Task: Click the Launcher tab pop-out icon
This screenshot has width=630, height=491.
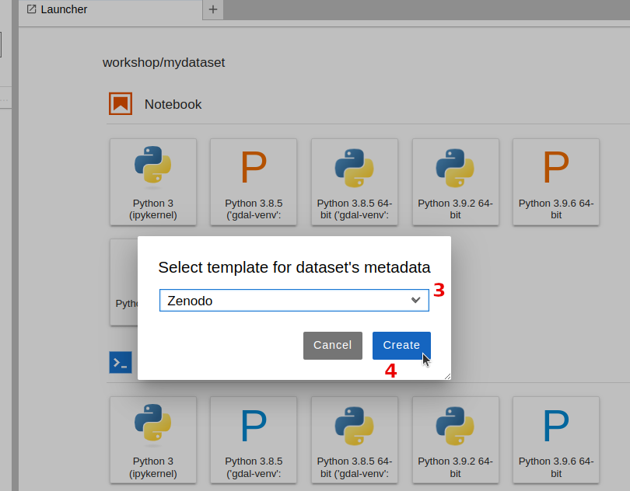Action: (31, 9)
